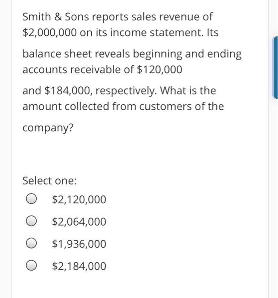Click blank space between question and Select one
The height and width of the screenshot is (298, 278).
point(133,155)
